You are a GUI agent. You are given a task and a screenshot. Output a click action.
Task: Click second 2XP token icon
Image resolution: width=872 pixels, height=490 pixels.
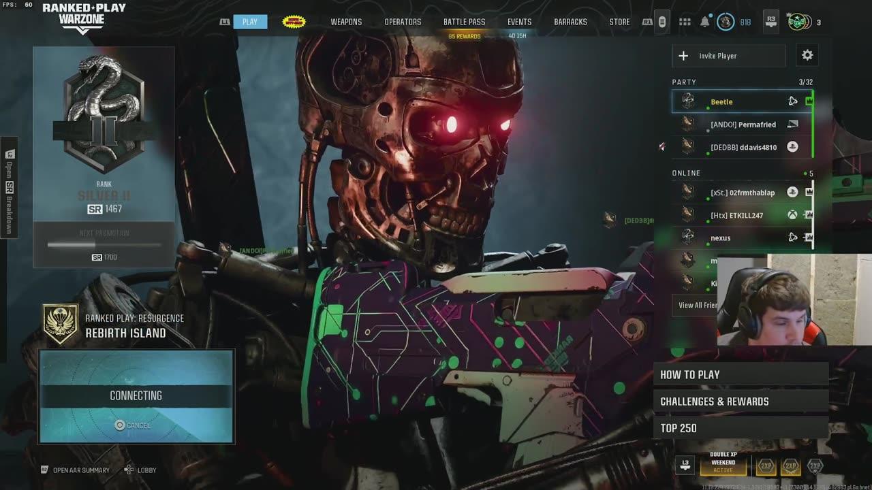coord(790,466)
